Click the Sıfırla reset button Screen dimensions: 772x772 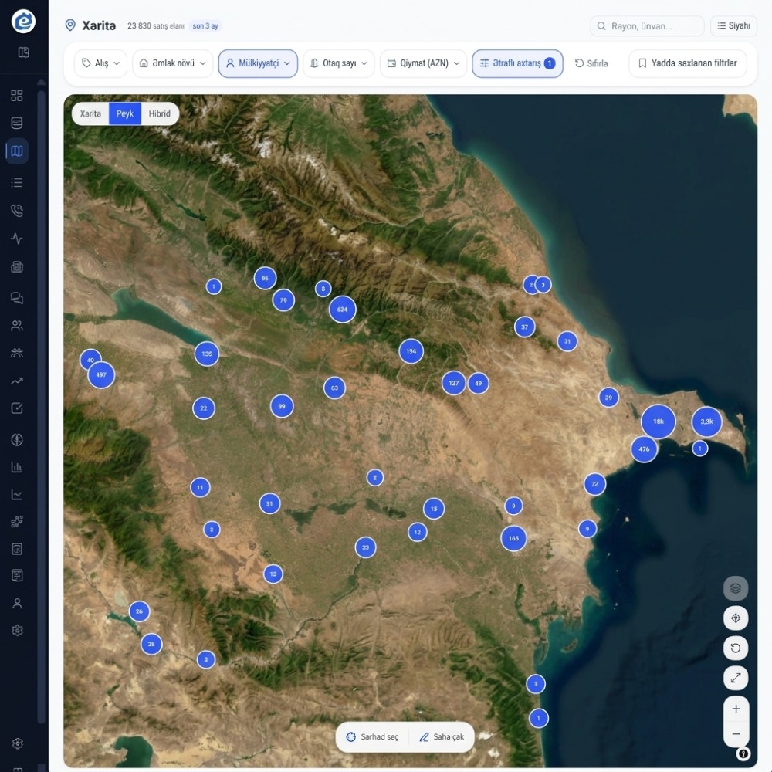[591, 63]
